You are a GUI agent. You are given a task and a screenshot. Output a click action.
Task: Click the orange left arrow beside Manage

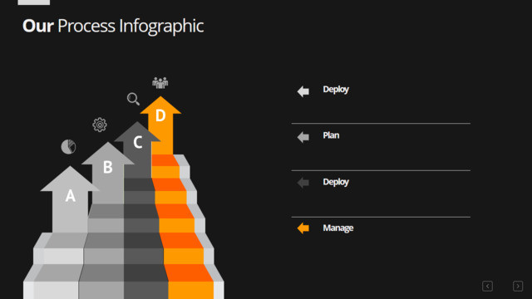pos(303,228)
